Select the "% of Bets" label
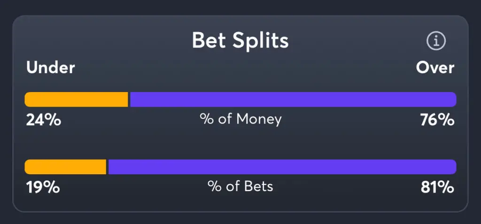 240,186
